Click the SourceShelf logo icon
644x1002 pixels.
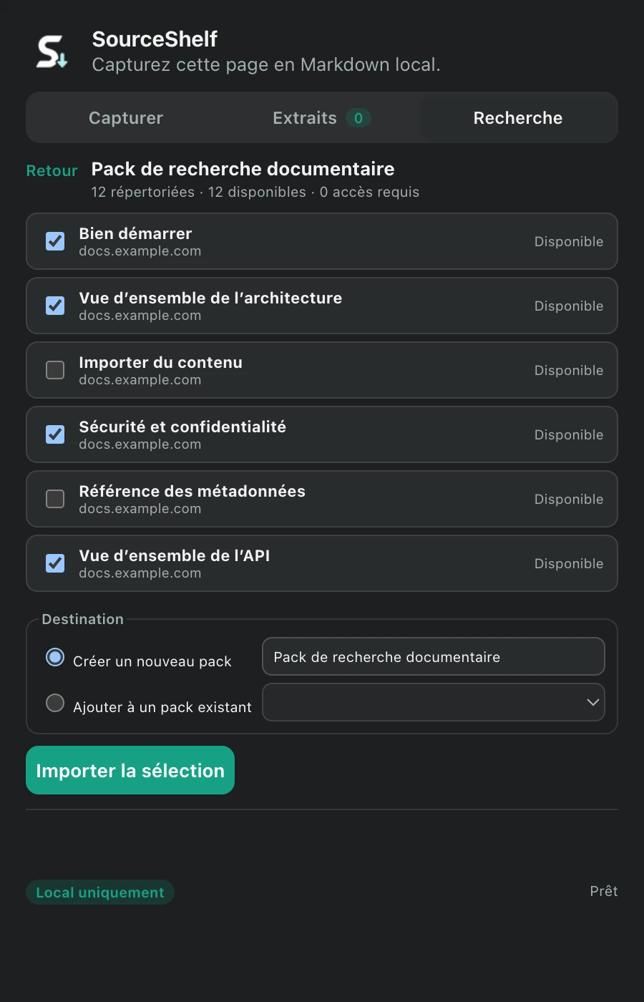click(x=52, y=52)
